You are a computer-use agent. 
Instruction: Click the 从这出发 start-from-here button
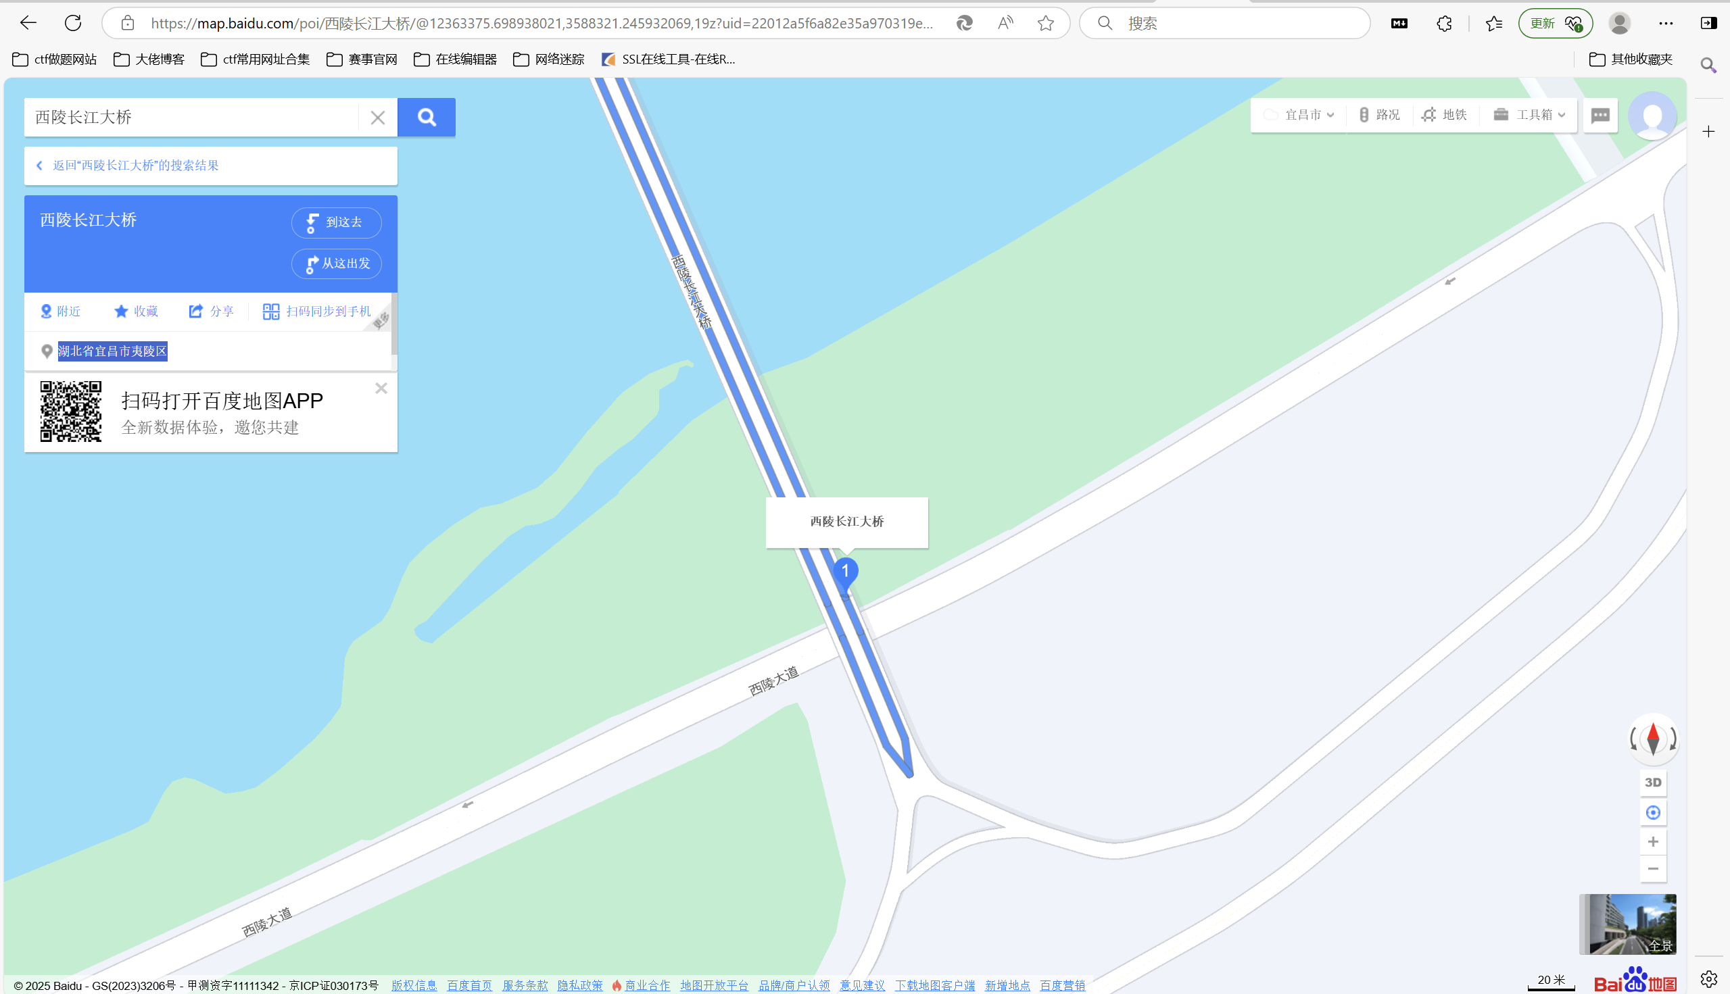tap(336, 264)
